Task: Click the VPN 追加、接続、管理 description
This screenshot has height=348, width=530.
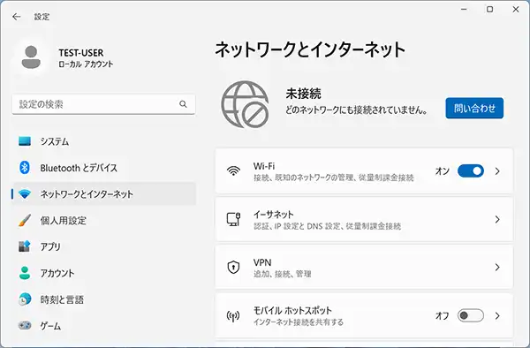Action: tap(283, 274)
